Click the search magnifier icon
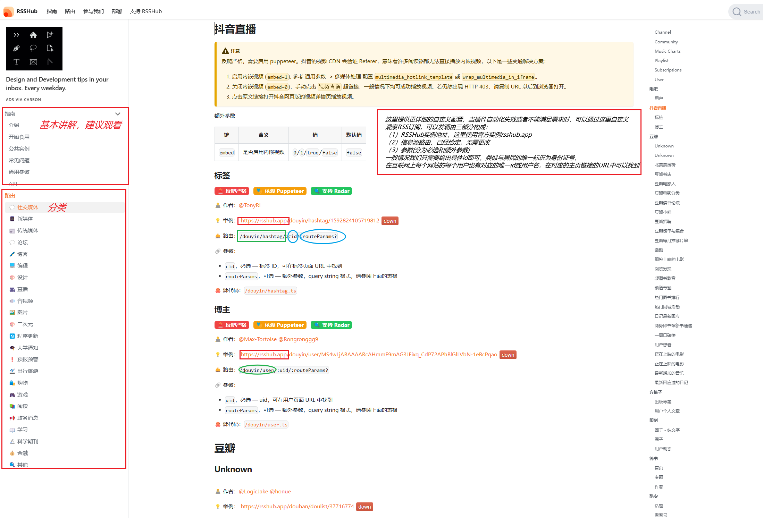This screenshot has height=518, width=763. (737, 12)
